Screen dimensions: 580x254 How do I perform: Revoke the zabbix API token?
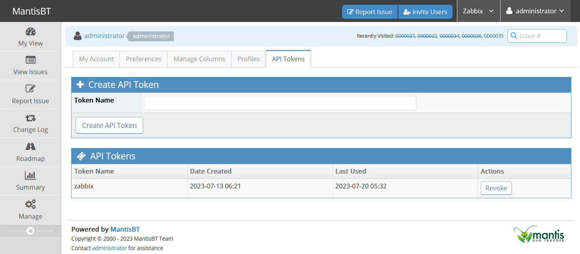tap(496, 188)
